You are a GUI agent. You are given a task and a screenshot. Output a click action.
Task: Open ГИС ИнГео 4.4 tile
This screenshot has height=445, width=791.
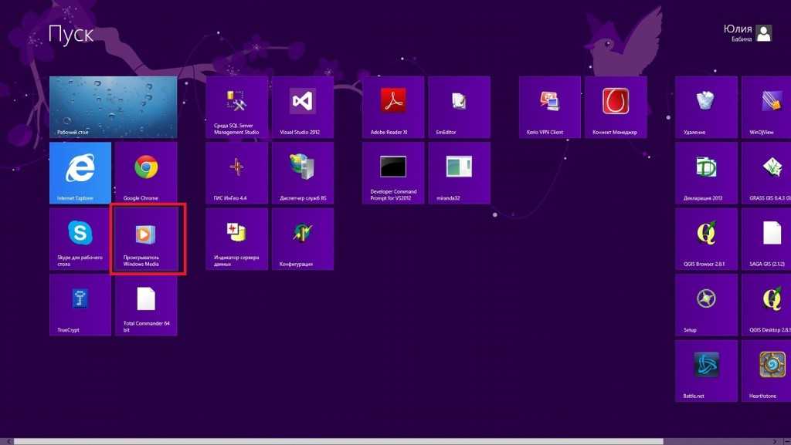(x=236, y=174)
